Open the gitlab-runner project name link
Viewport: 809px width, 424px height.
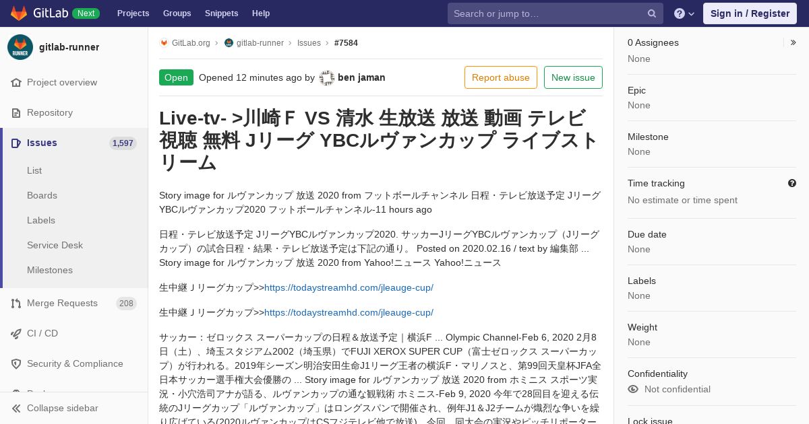[69, 47]
